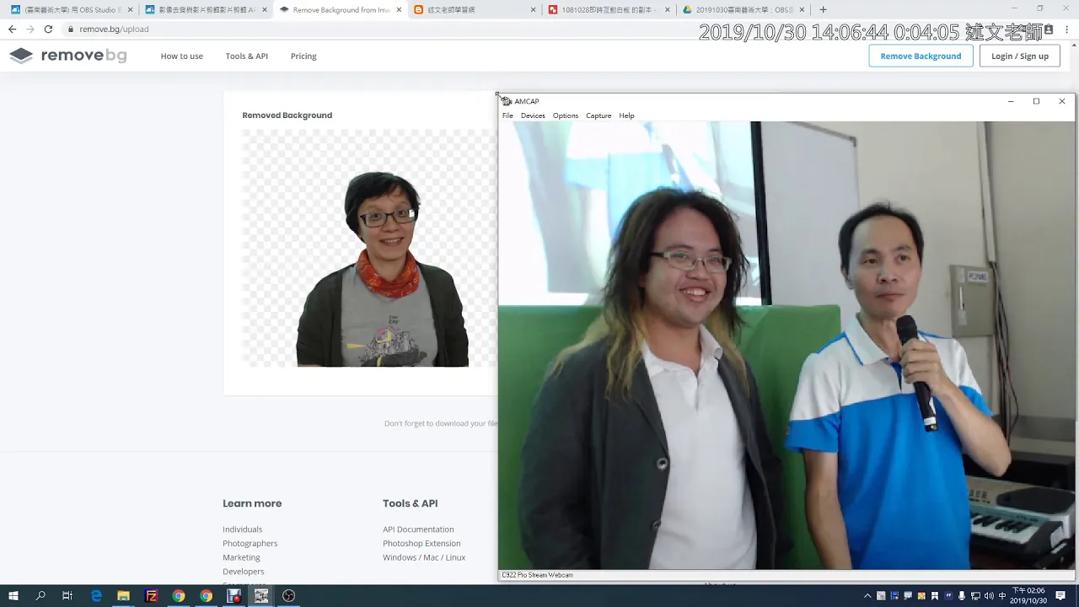This screenshot has width=1079, height=607.
Task: Open the Photoshop Extension link
Action: click(421, 544)
